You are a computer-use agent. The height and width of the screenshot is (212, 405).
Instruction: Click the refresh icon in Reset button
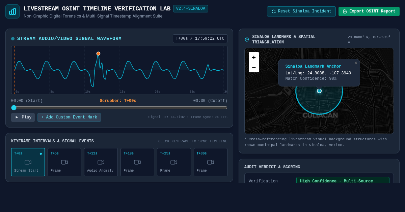pyautogui.click(x=274, y=11)
